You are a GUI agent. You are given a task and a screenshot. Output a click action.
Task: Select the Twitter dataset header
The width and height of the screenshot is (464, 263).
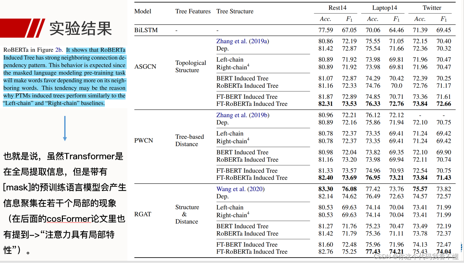pyautogui.click(x=432, y=8)
